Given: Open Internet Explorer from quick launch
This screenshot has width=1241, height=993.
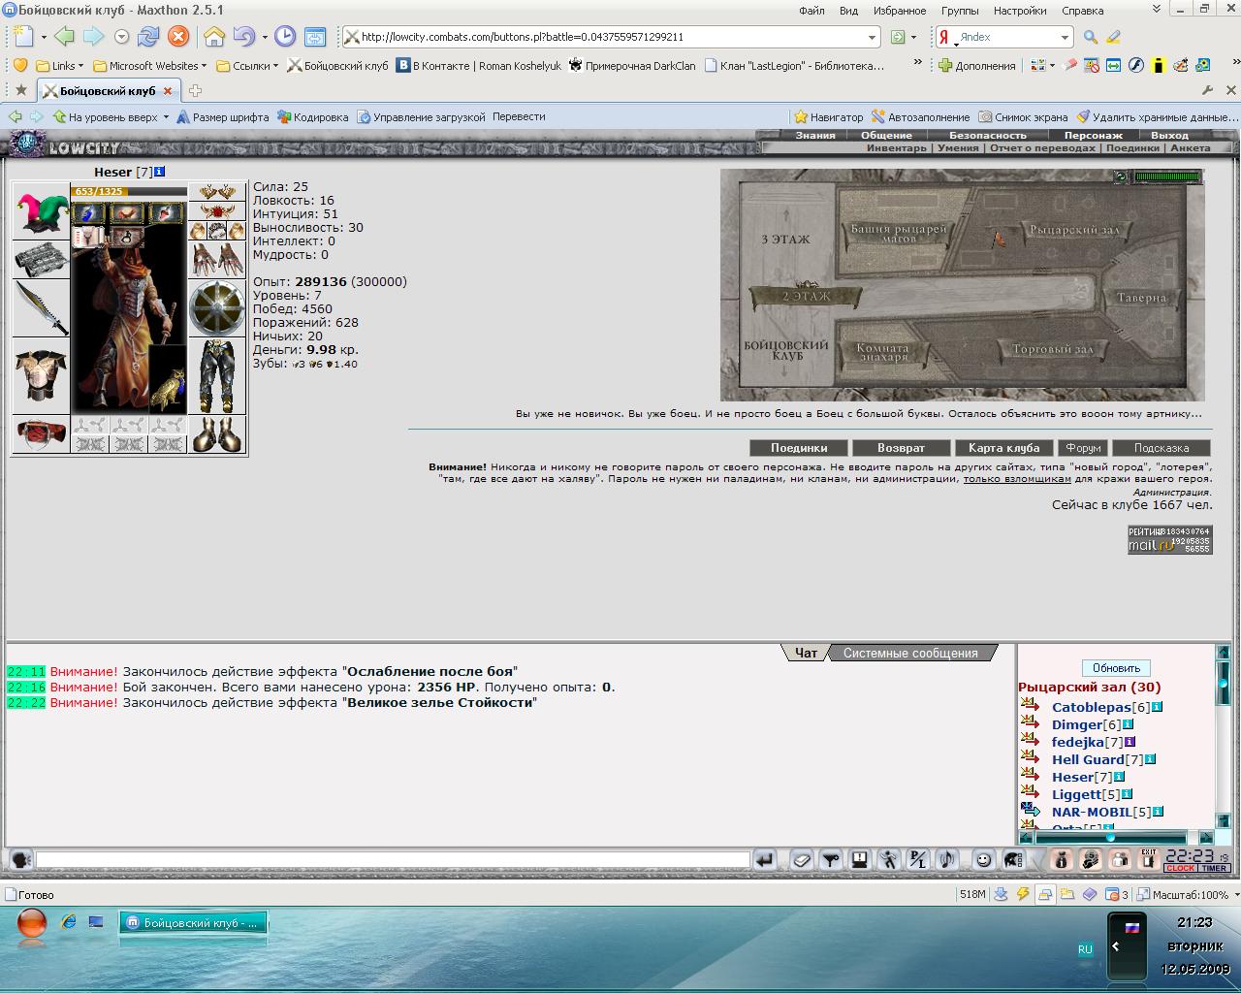Looking at the screenshot, I should pos(68,921).
